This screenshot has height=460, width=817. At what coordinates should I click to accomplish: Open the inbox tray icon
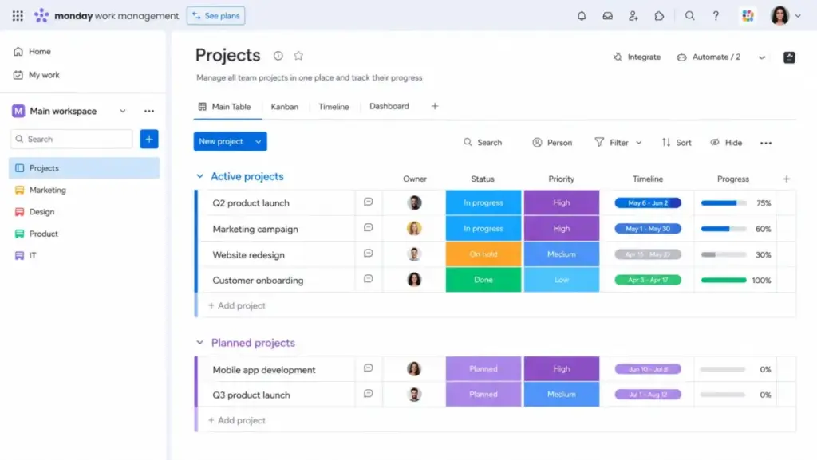tap(607, 16)
